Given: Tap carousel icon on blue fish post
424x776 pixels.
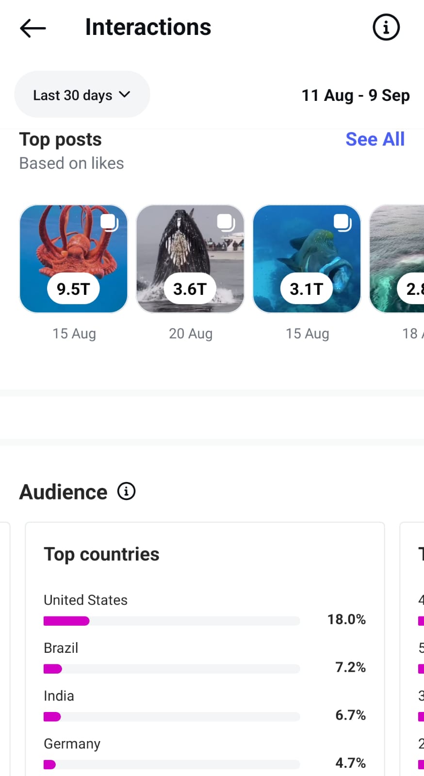Looking at the screenshot, I should (x=342, y=223).
